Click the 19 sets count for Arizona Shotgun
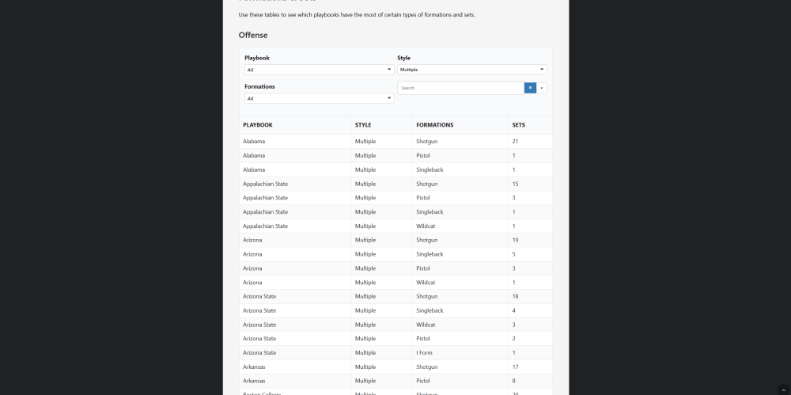The width and height of the screenshot is (791, 395). pos(516,240)
